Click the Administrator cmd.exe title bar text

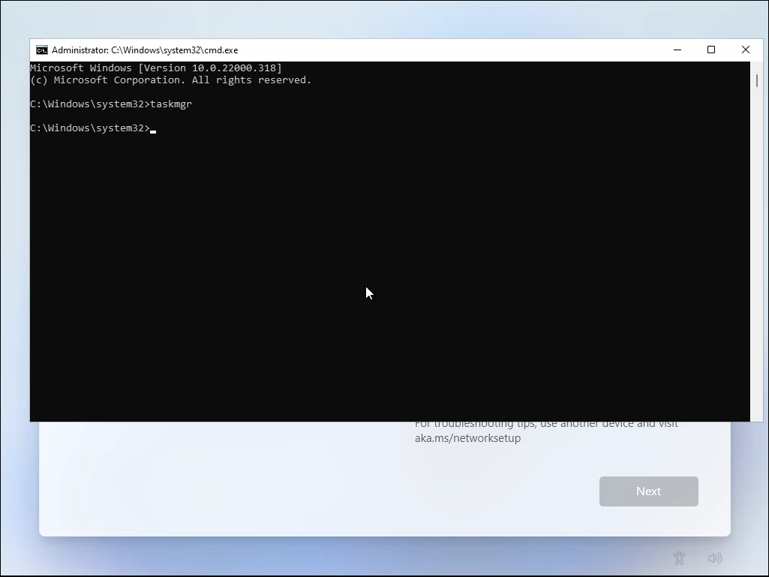(x=144, y=50)
